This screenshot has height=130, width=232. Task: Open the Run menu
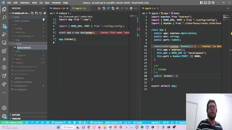coord(47,3)
